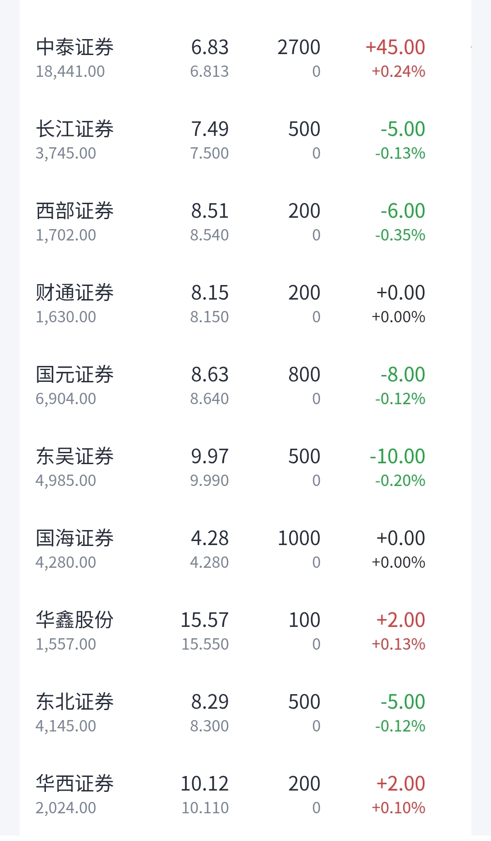Click the +0.13% gain percentage
Viewport: 491px width, 841px height.
399,644
